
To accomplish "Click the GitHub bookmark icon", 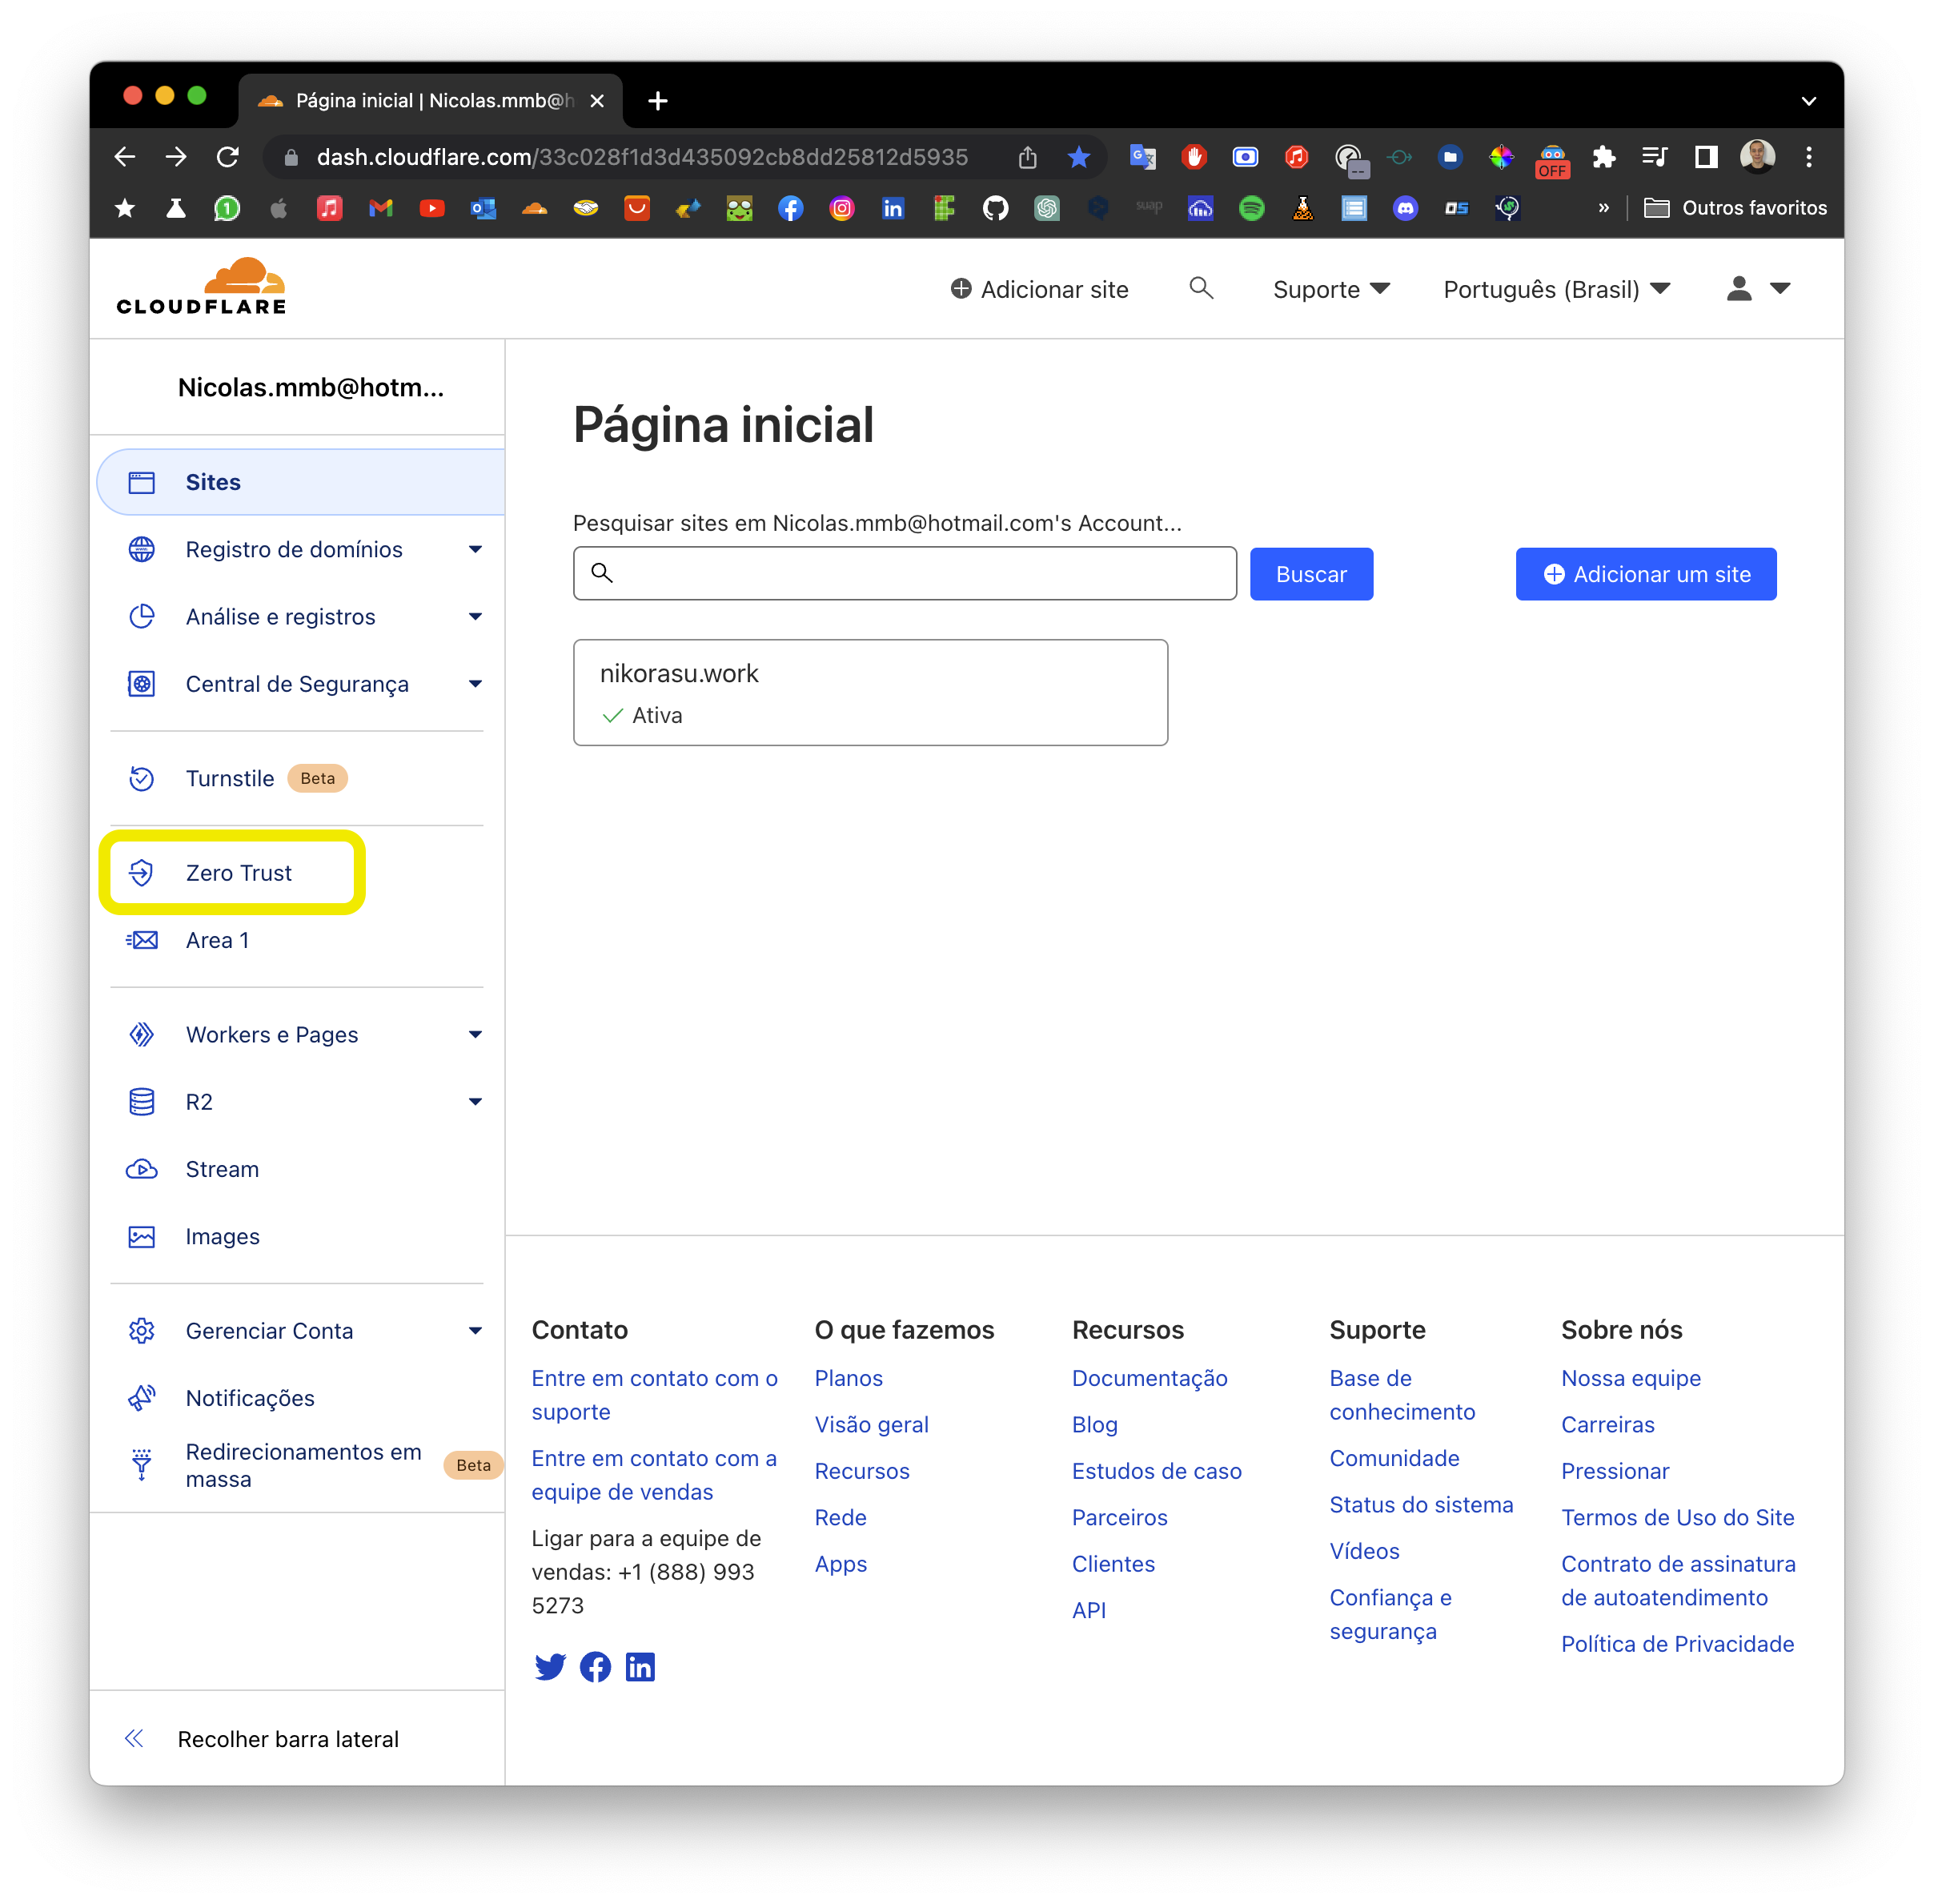I will click(995, 207).
